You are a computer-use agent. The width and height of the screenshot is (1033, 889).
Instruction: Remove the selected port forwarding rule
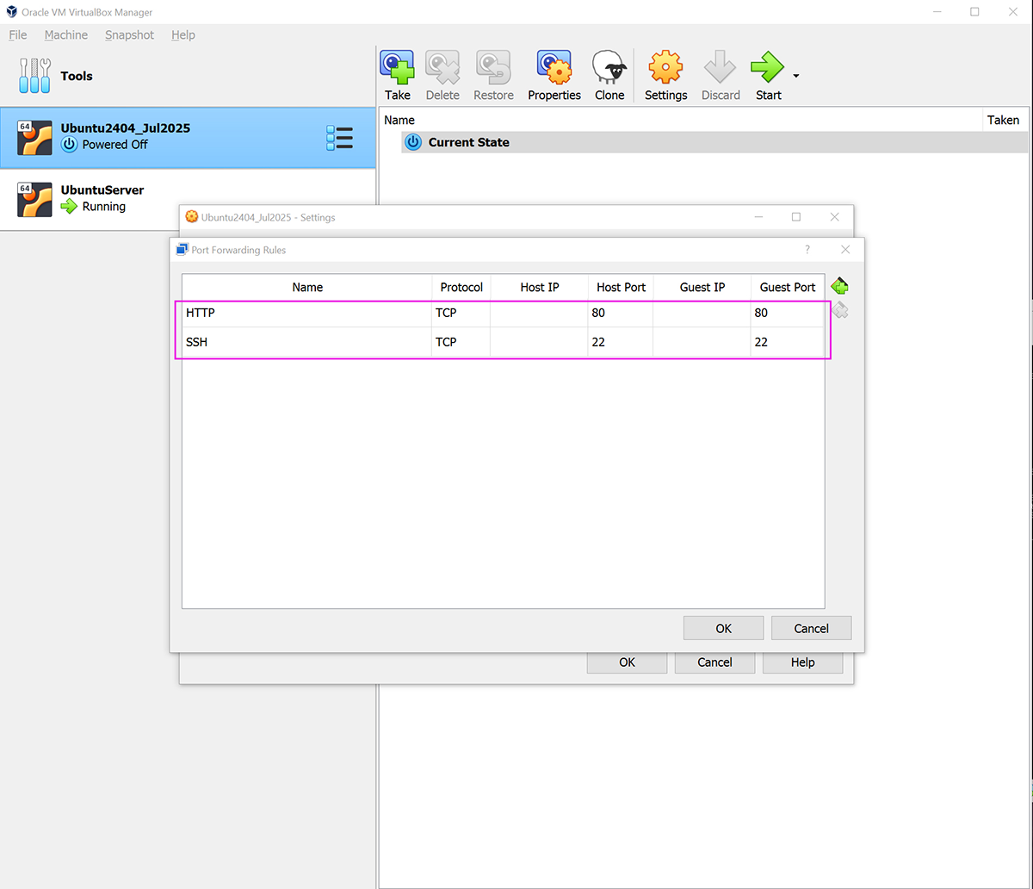[x=839, y=310]
